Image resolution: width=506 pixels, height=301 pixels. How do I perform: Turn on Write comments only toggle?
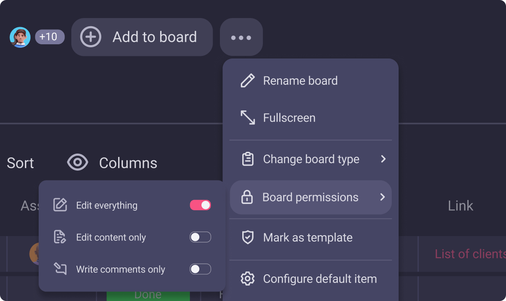coord(201,269)
